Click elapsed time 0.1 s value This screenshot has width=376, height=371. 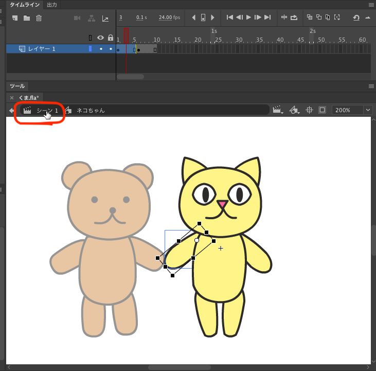click(x=141, y=17)
